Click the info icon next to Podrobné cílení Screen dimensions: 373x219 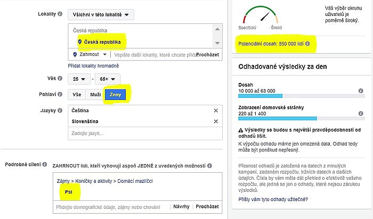coord(44,164)
